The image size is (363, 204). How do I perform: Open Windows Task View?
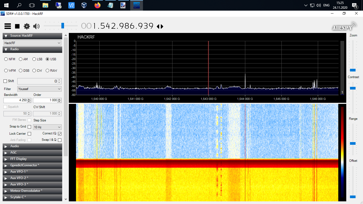32,5
